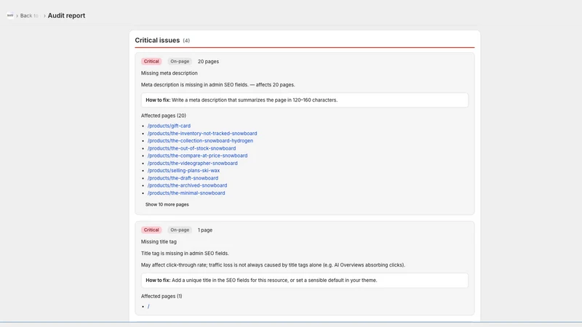Expand 'Show 10 more pages' list
582x327 pixels.
coord(167,204)
